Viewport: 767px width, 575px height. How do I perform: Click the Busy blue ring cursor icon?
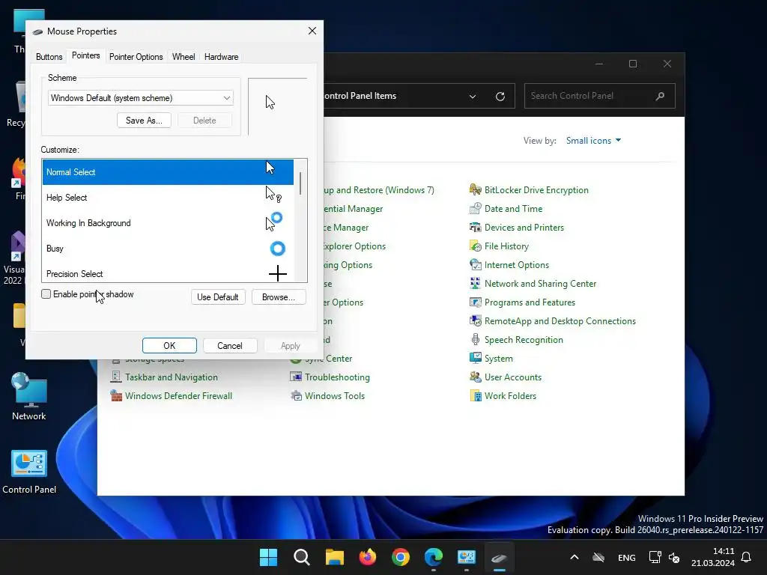point(277,249)
